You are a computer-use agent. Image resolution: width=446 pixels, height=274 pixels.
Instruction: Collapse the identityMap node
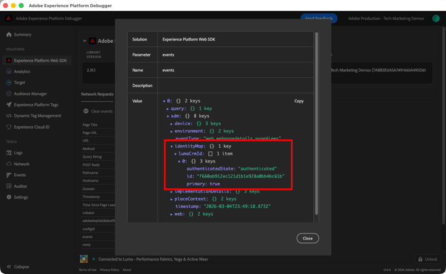(171, 147)
